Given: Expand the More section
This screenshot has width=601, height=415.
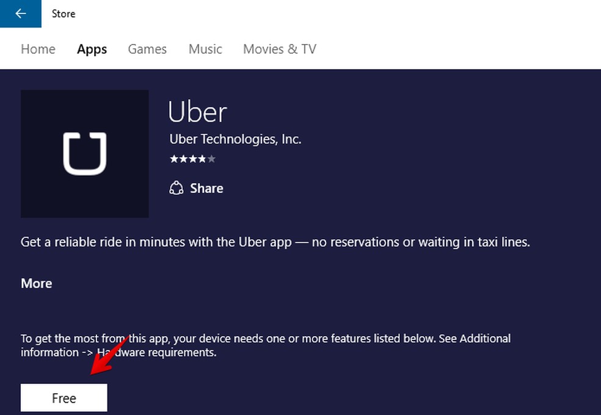Looking at the screenshot, I should click(x=36, y=283).
